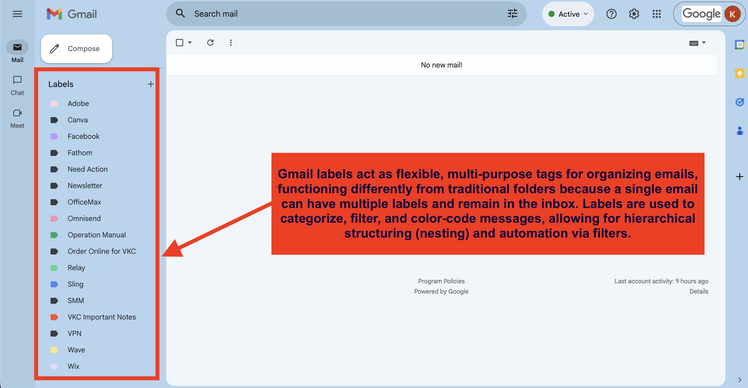Create new label with plus icon
The height and width of the screenshot is (388, 748).
click(150, 84)
